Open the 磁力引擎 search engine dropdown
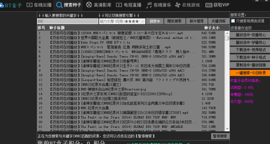This screenshot has width=270, height=144. [122, 21]
